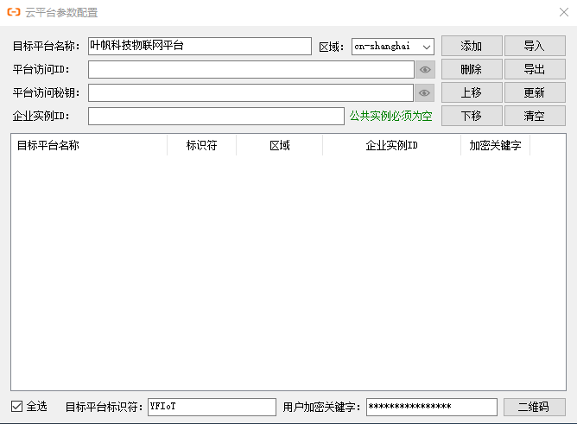
Task: Focus the 企业实例ID input field
Action: coord(216,117)
